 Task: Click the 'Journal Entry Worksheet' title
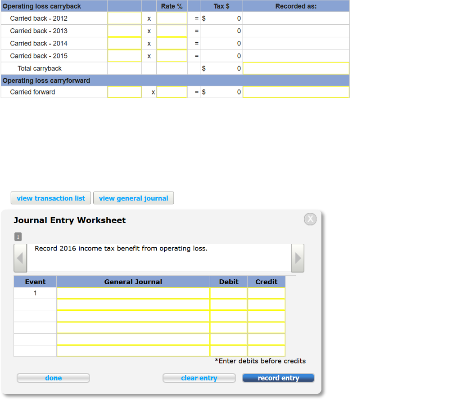[70, 220]
